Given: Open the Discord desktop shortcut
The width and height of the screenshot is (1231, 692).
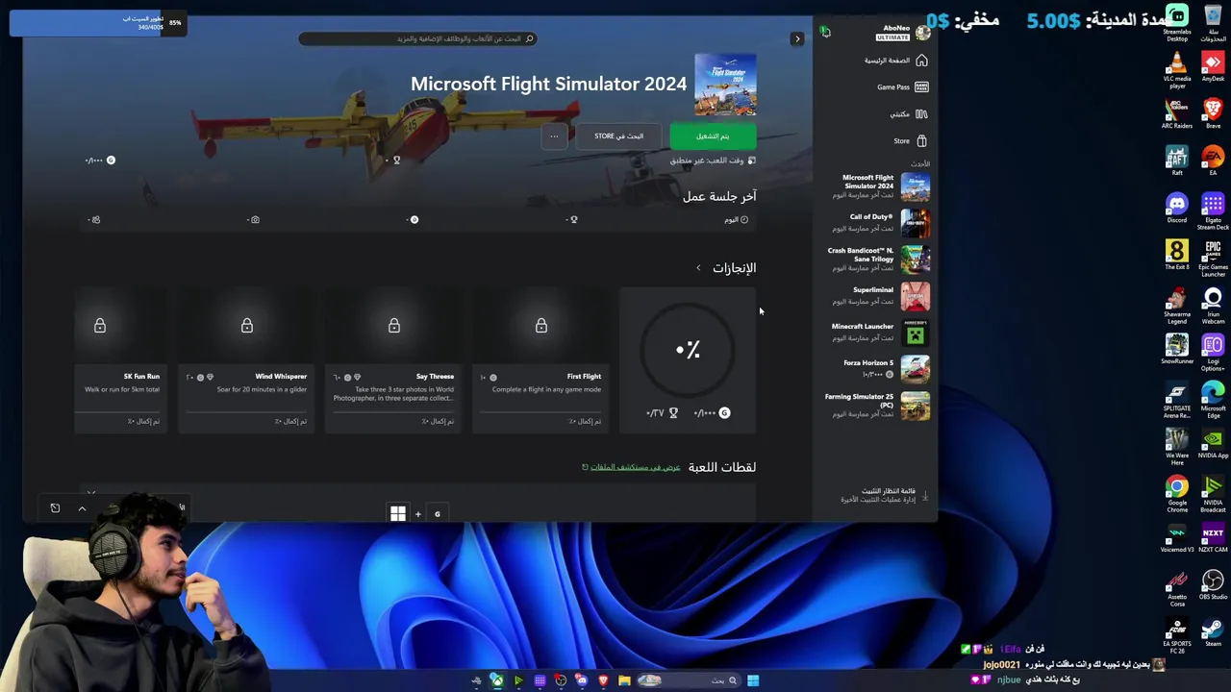Looking at the screenshot, I should [x=1177, y=208].
